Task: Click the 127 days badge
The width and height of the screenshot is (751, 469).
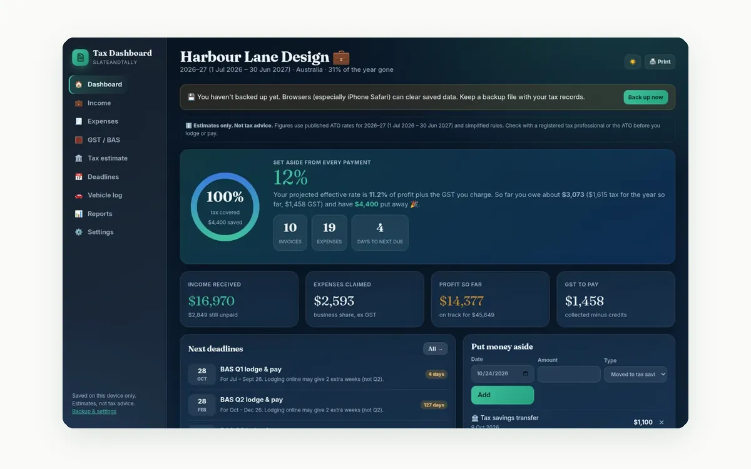Action: pos(434,405)
